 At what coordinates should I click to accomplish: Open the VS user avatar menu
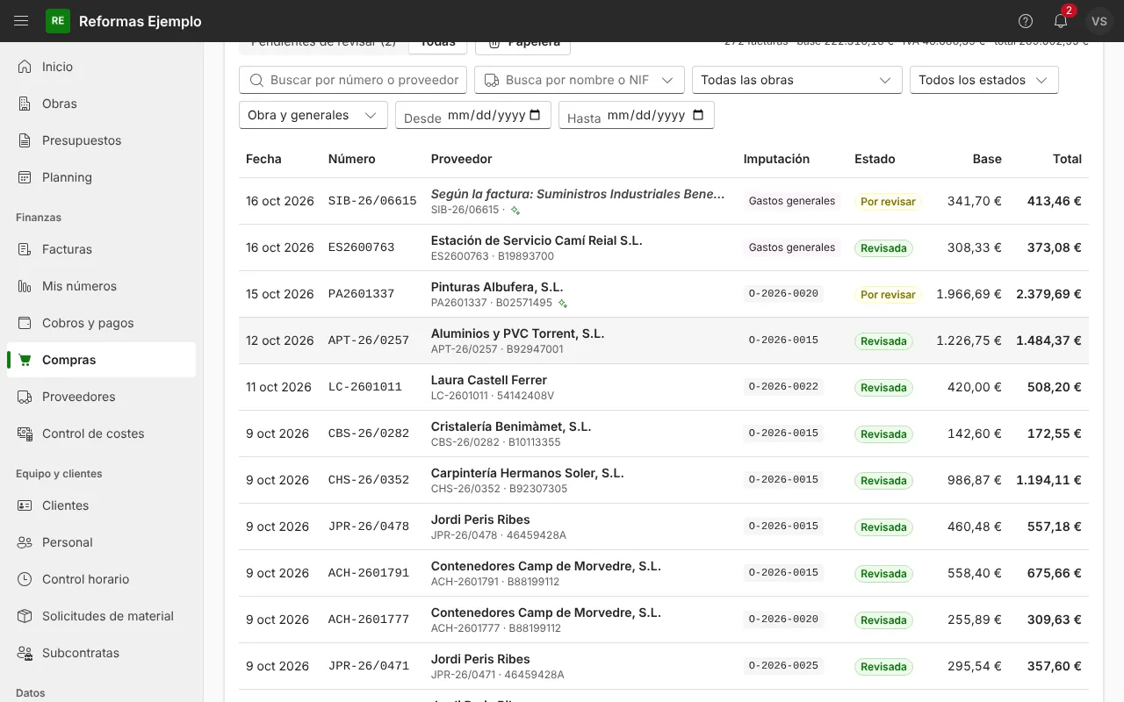[x=1099, y=21]
